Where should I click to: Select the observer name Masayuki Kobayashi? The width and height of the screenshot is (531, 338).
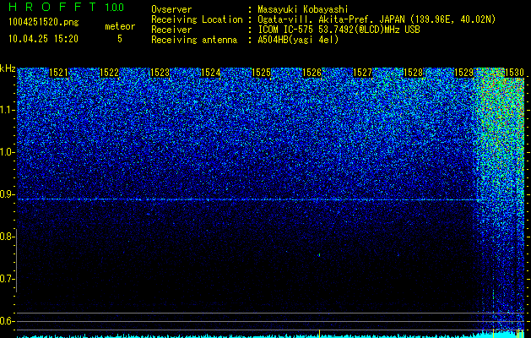[x=303, y=10]
